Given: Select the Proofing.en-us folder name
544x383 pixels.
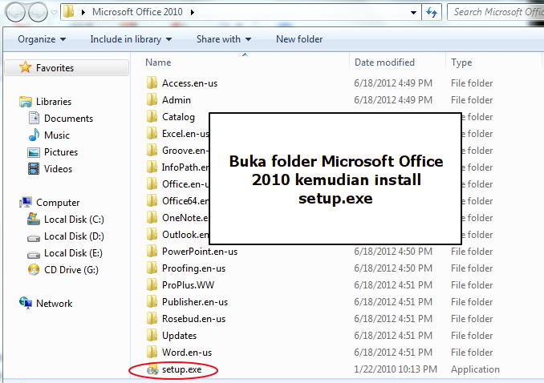Looking at the screenshot, I should (193, 268).
